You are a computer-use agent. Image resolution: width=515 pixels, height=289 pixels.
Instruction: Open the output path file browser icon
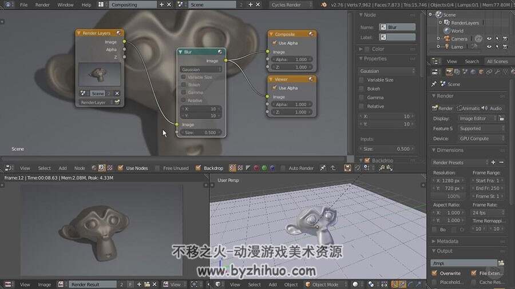coord(501,263)
